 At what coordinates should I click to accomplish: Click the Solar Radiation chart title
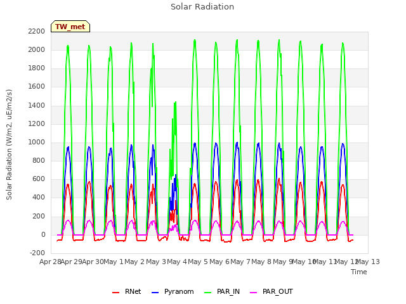click(x=202, y=7)
